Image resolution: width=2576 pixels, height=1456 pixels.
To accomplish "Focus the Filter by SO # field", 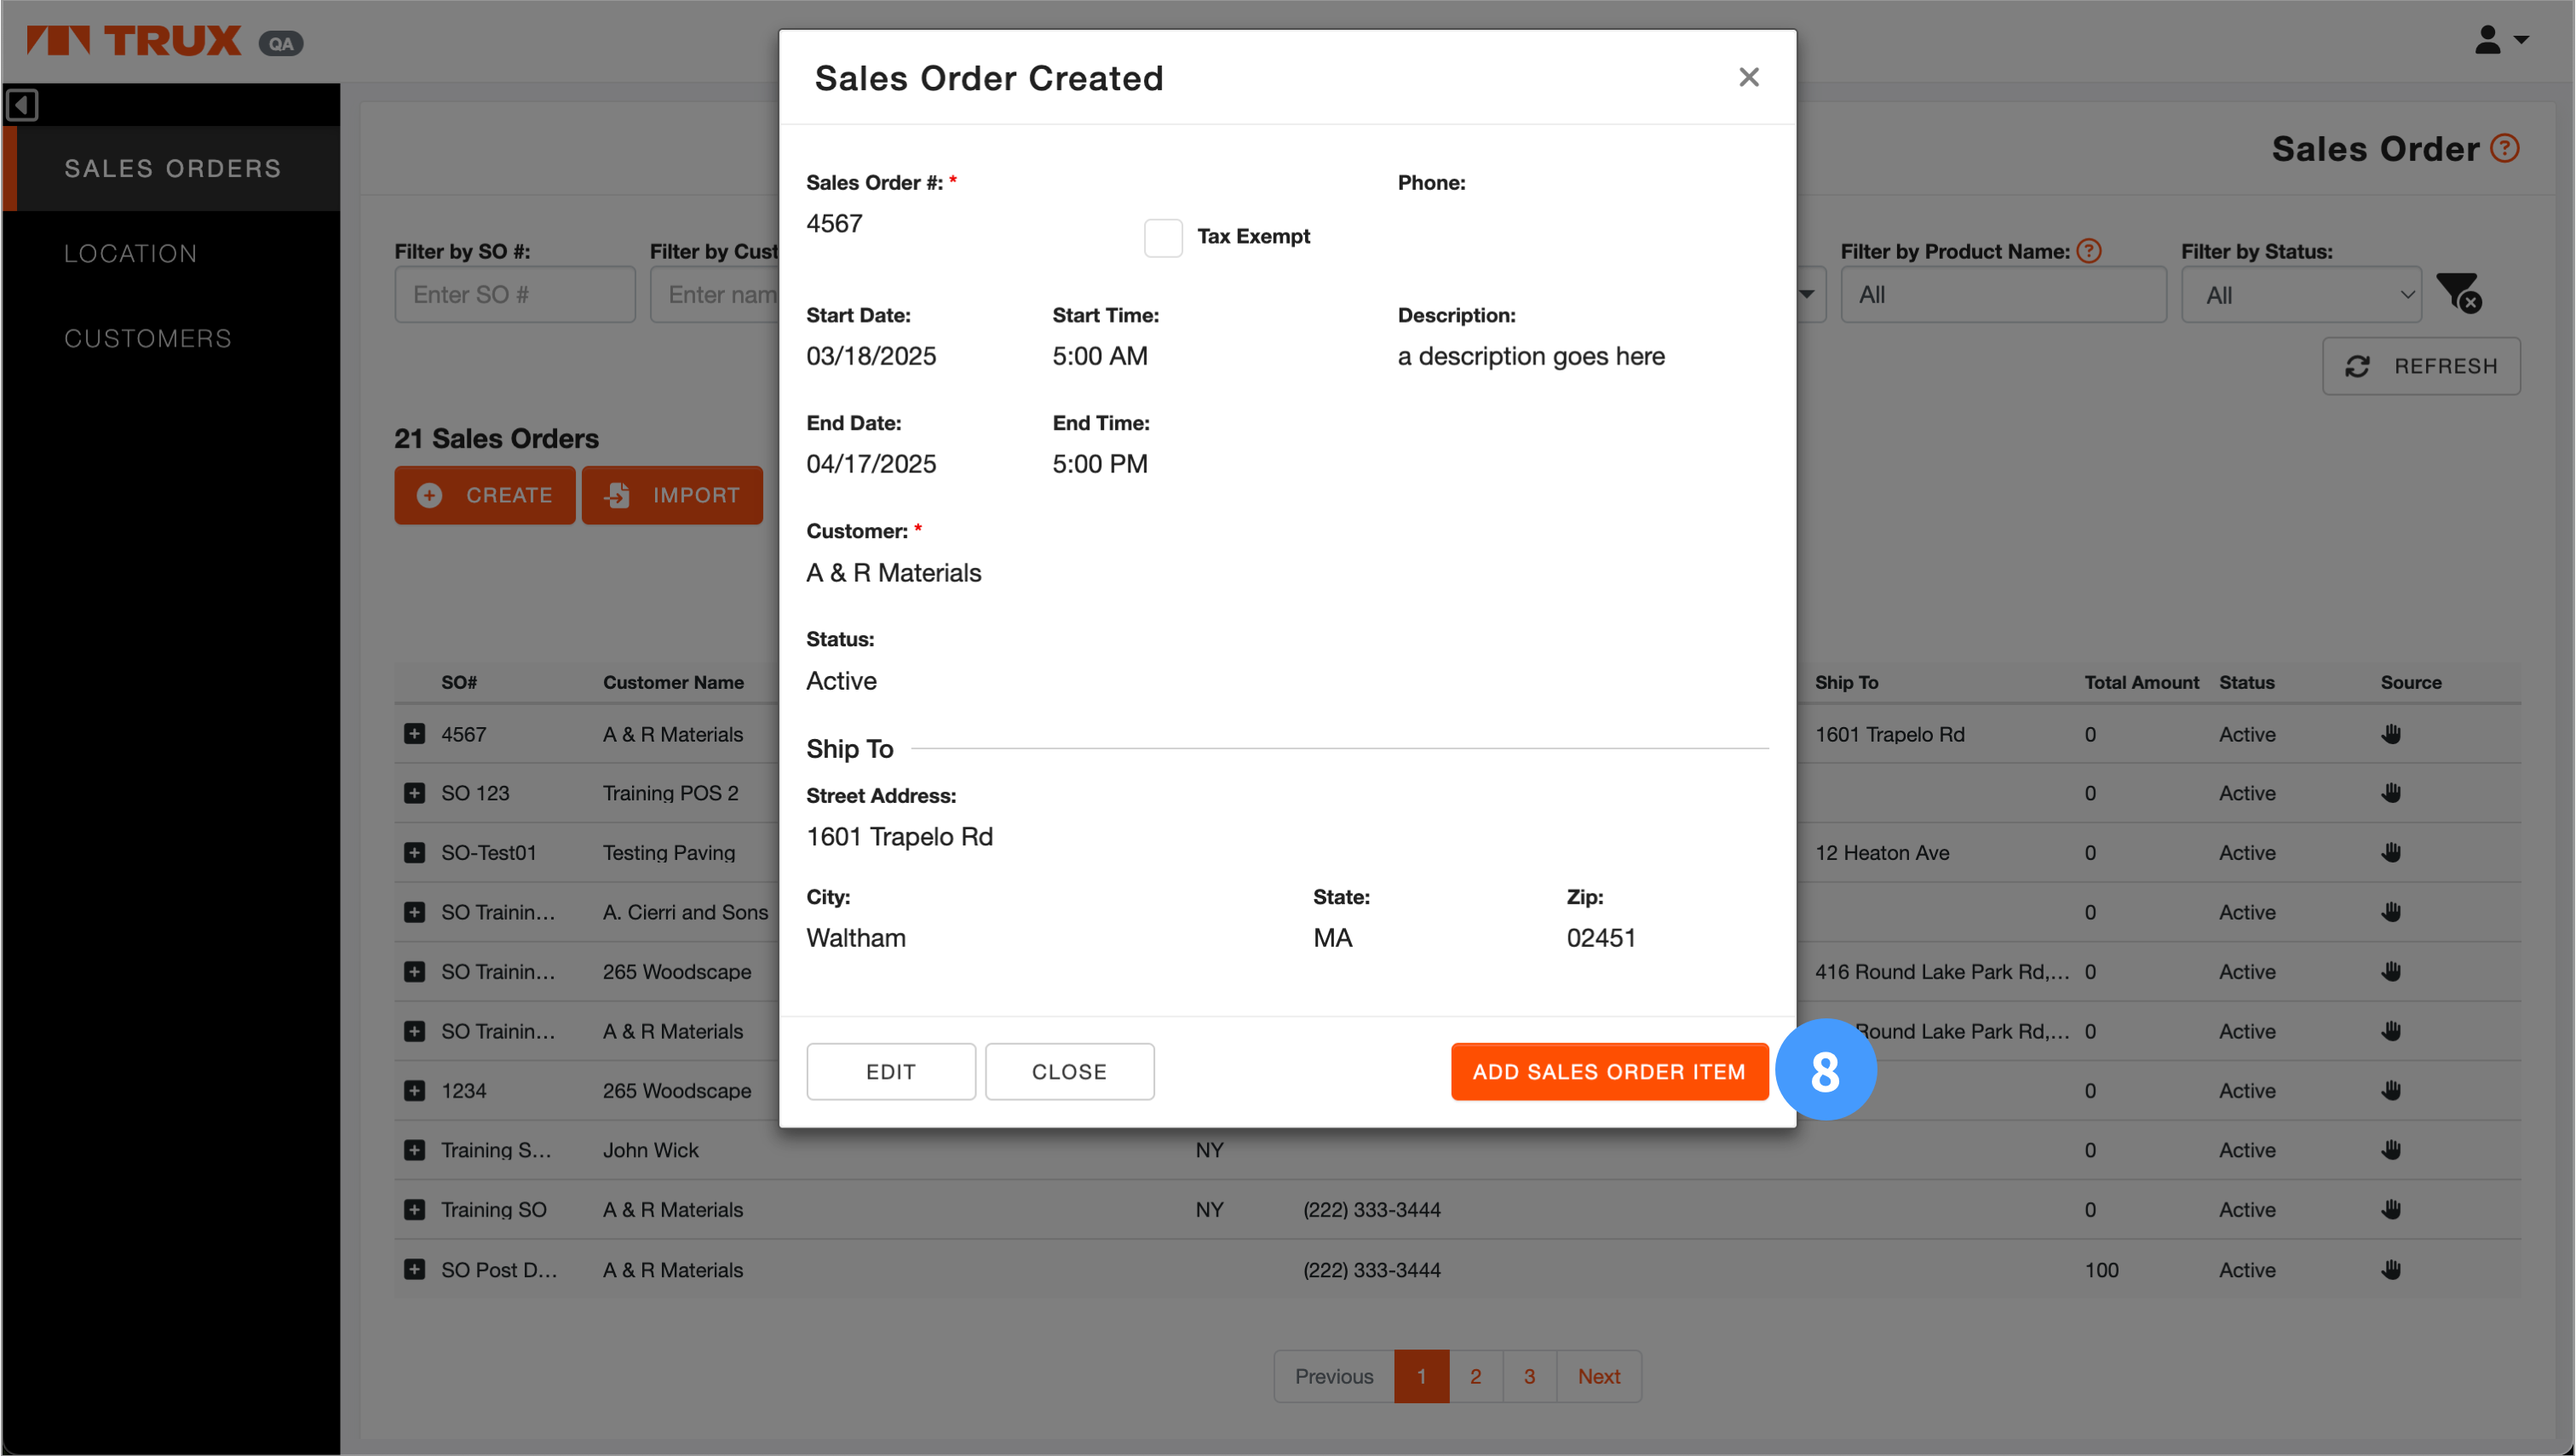I will point(515,294).
